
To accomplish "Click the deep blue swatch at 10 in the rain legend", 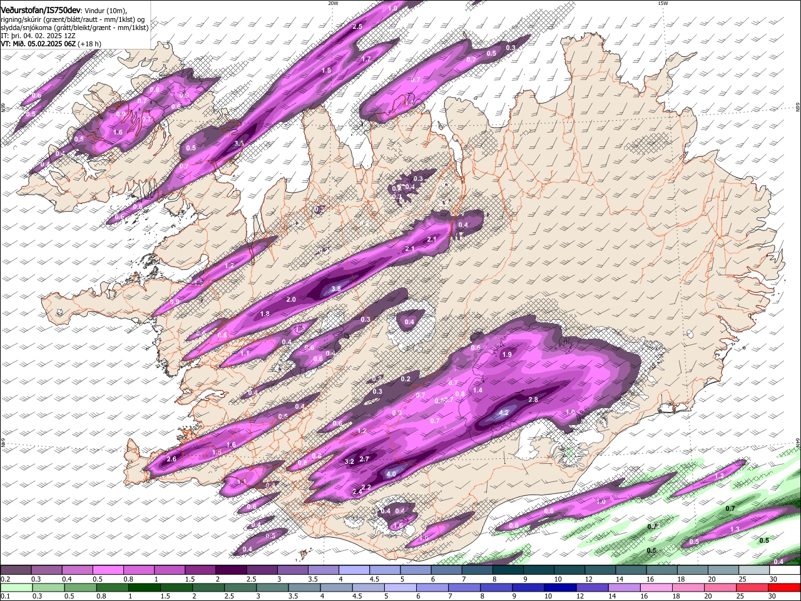I will pyautogui.click(x=561, y=588).
